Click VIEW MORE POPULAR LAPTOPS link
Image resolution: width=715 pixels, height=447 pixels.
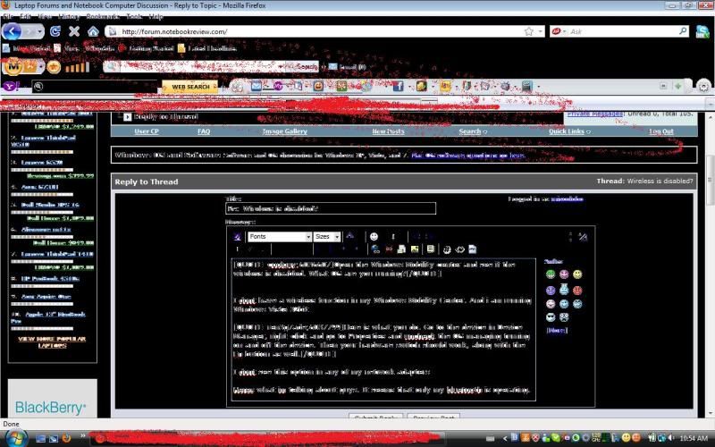coord(52,342)
